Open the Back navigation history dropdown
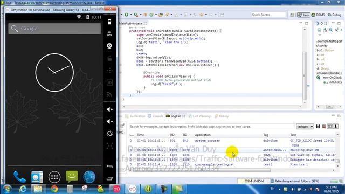Viewport: 345px width, 194px height. click(206, 15)
